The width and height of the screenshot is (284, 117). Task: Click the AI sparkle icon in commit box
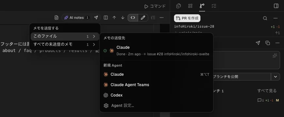275,56
